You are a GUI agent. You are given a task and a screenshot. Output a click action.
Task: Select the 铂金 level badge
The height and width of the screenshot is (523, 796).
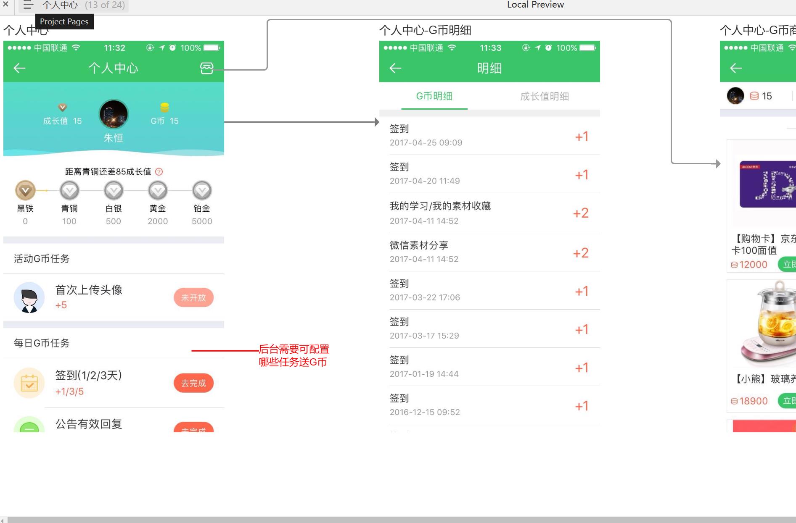coord(202,191)
